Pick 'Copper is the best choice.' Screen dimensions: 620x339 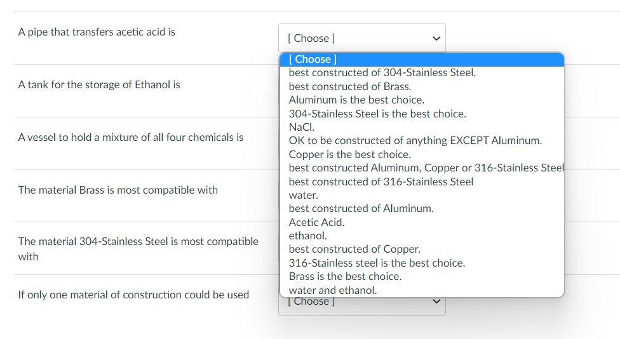(349, 154)
